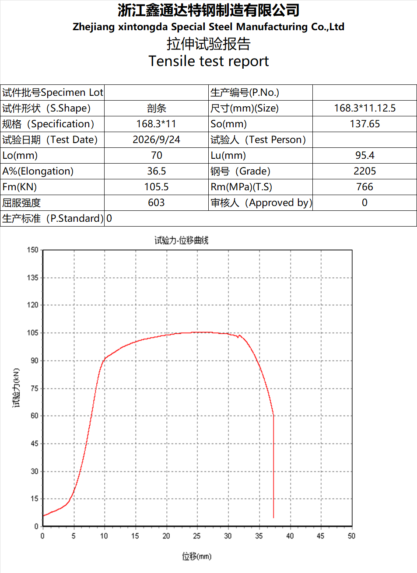Click the y-axis tick '105'
The image size is (417, 573).
click(x=32, y=333)
